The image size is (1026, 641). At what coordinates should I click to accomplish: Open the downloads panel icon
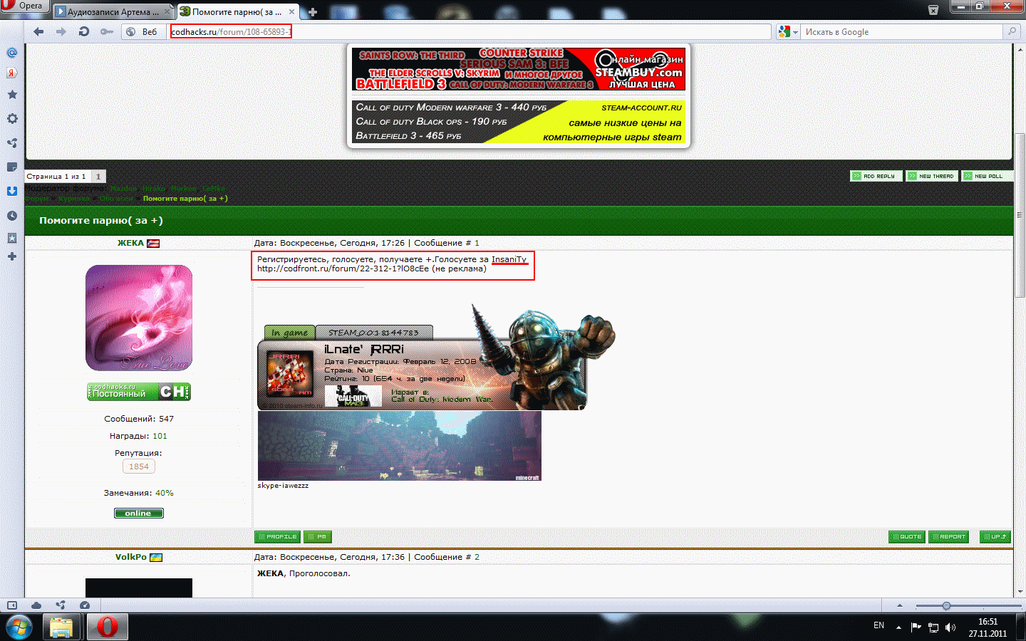[x=12, y=192]
